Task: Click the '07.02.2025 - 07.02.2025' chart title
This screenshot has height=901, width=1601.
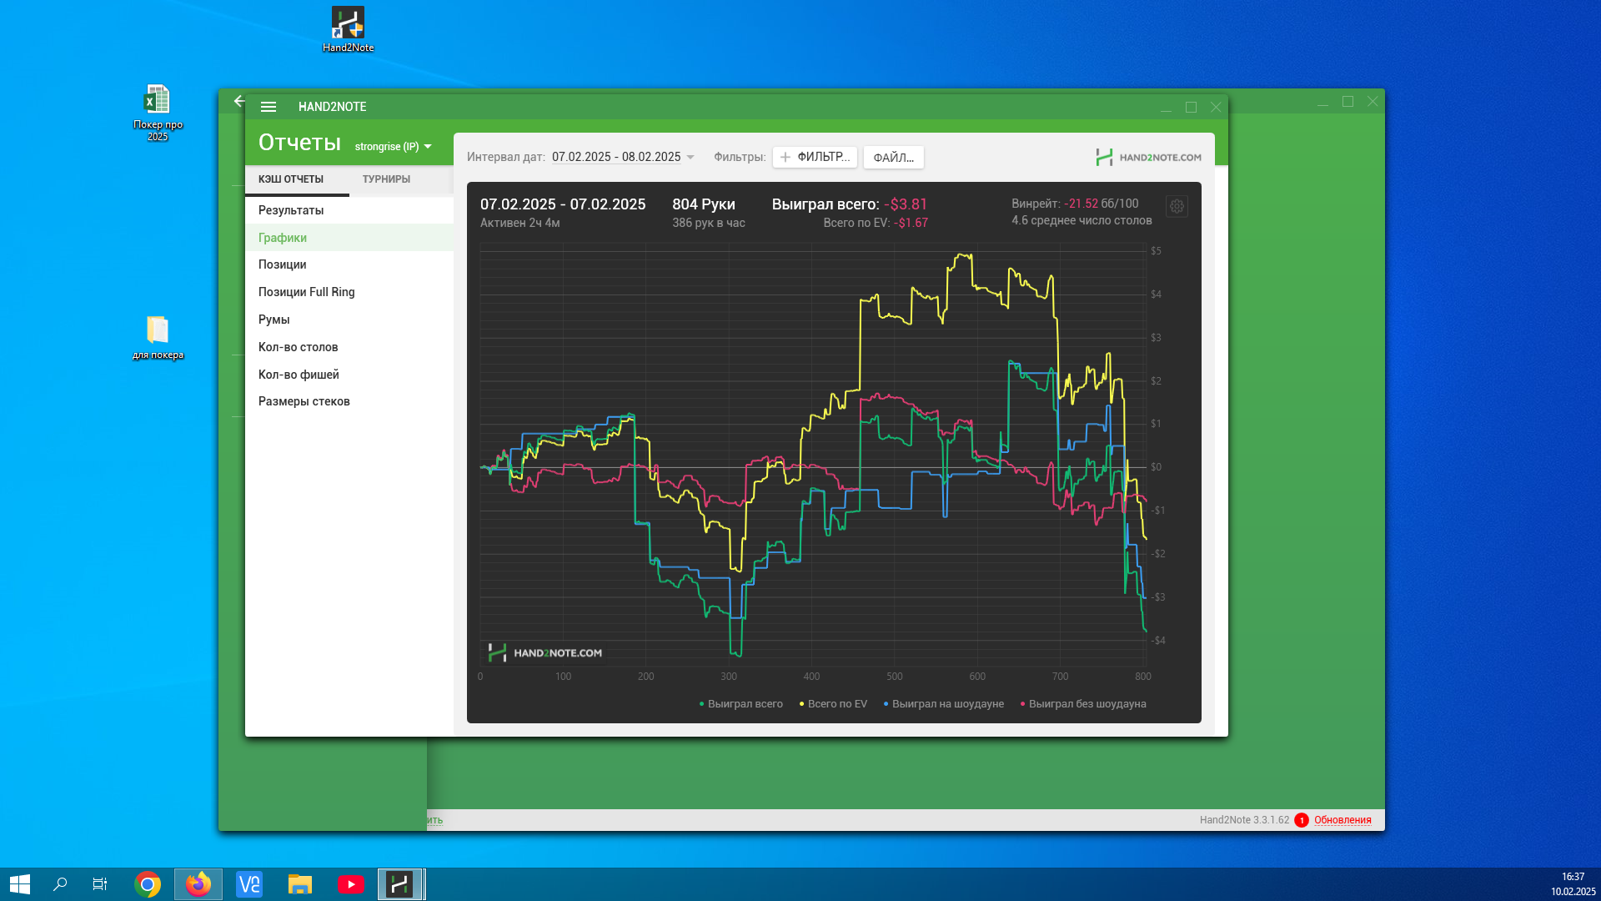Action: (x=563, y=204)
